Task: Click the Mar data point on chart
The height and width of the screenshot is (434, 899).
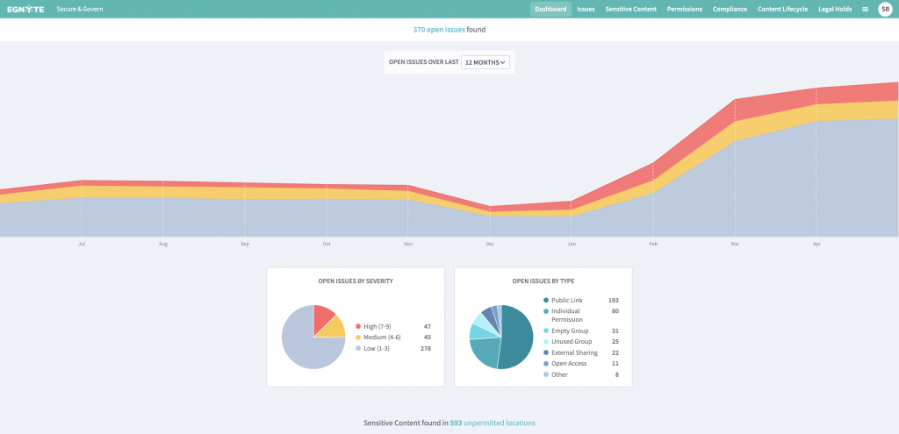Action: coord(735,100)
